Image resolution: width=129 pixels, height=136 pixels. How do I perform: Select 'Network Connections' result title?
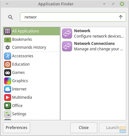click(x=94, y=44)
